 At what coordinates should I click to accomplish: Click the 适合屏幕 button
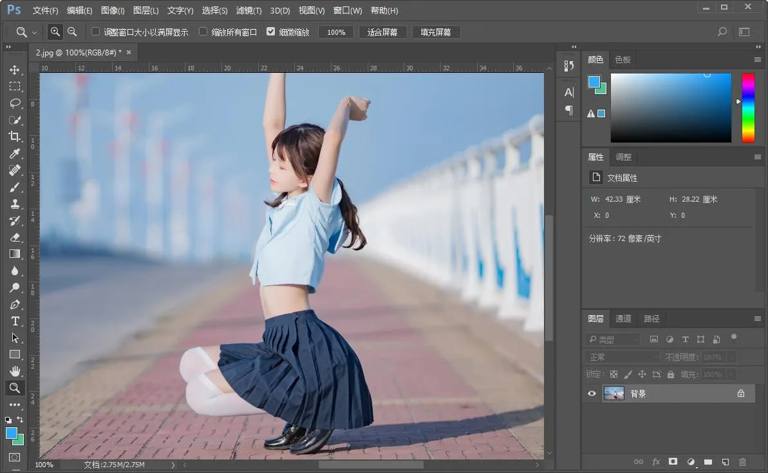[x=382, y=32]
